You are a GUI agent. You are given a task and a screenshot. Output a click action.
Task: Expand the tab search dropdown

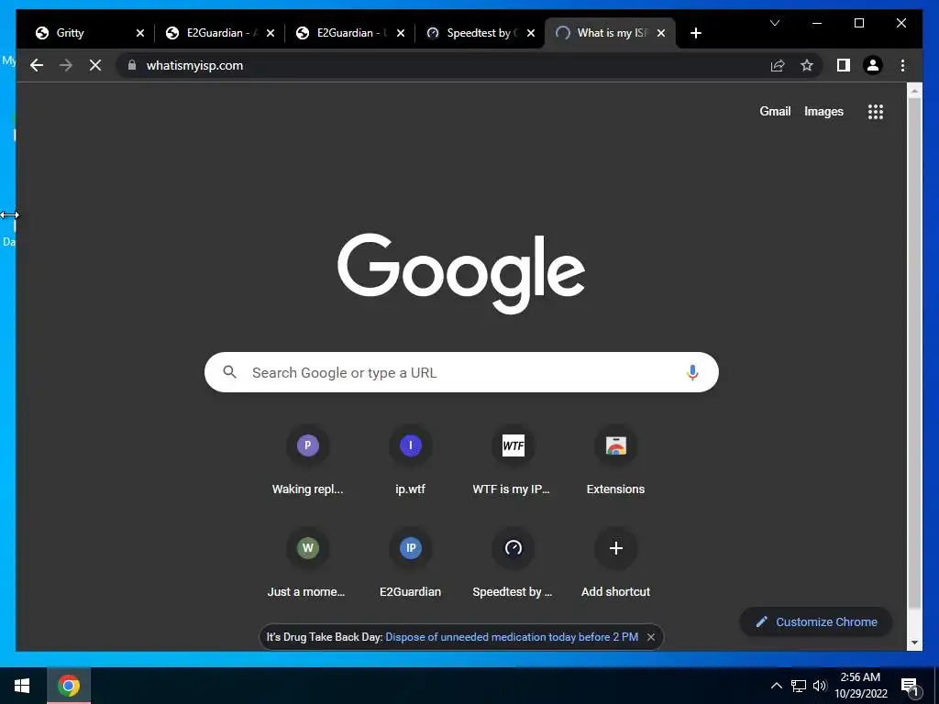[x=774, y=23]
